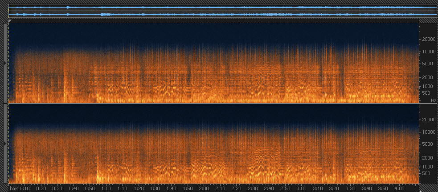The width and height of the screenshot is (438, 192).
Task: Click the 4:00 mark on time ruler
Action: coord(399,188)
